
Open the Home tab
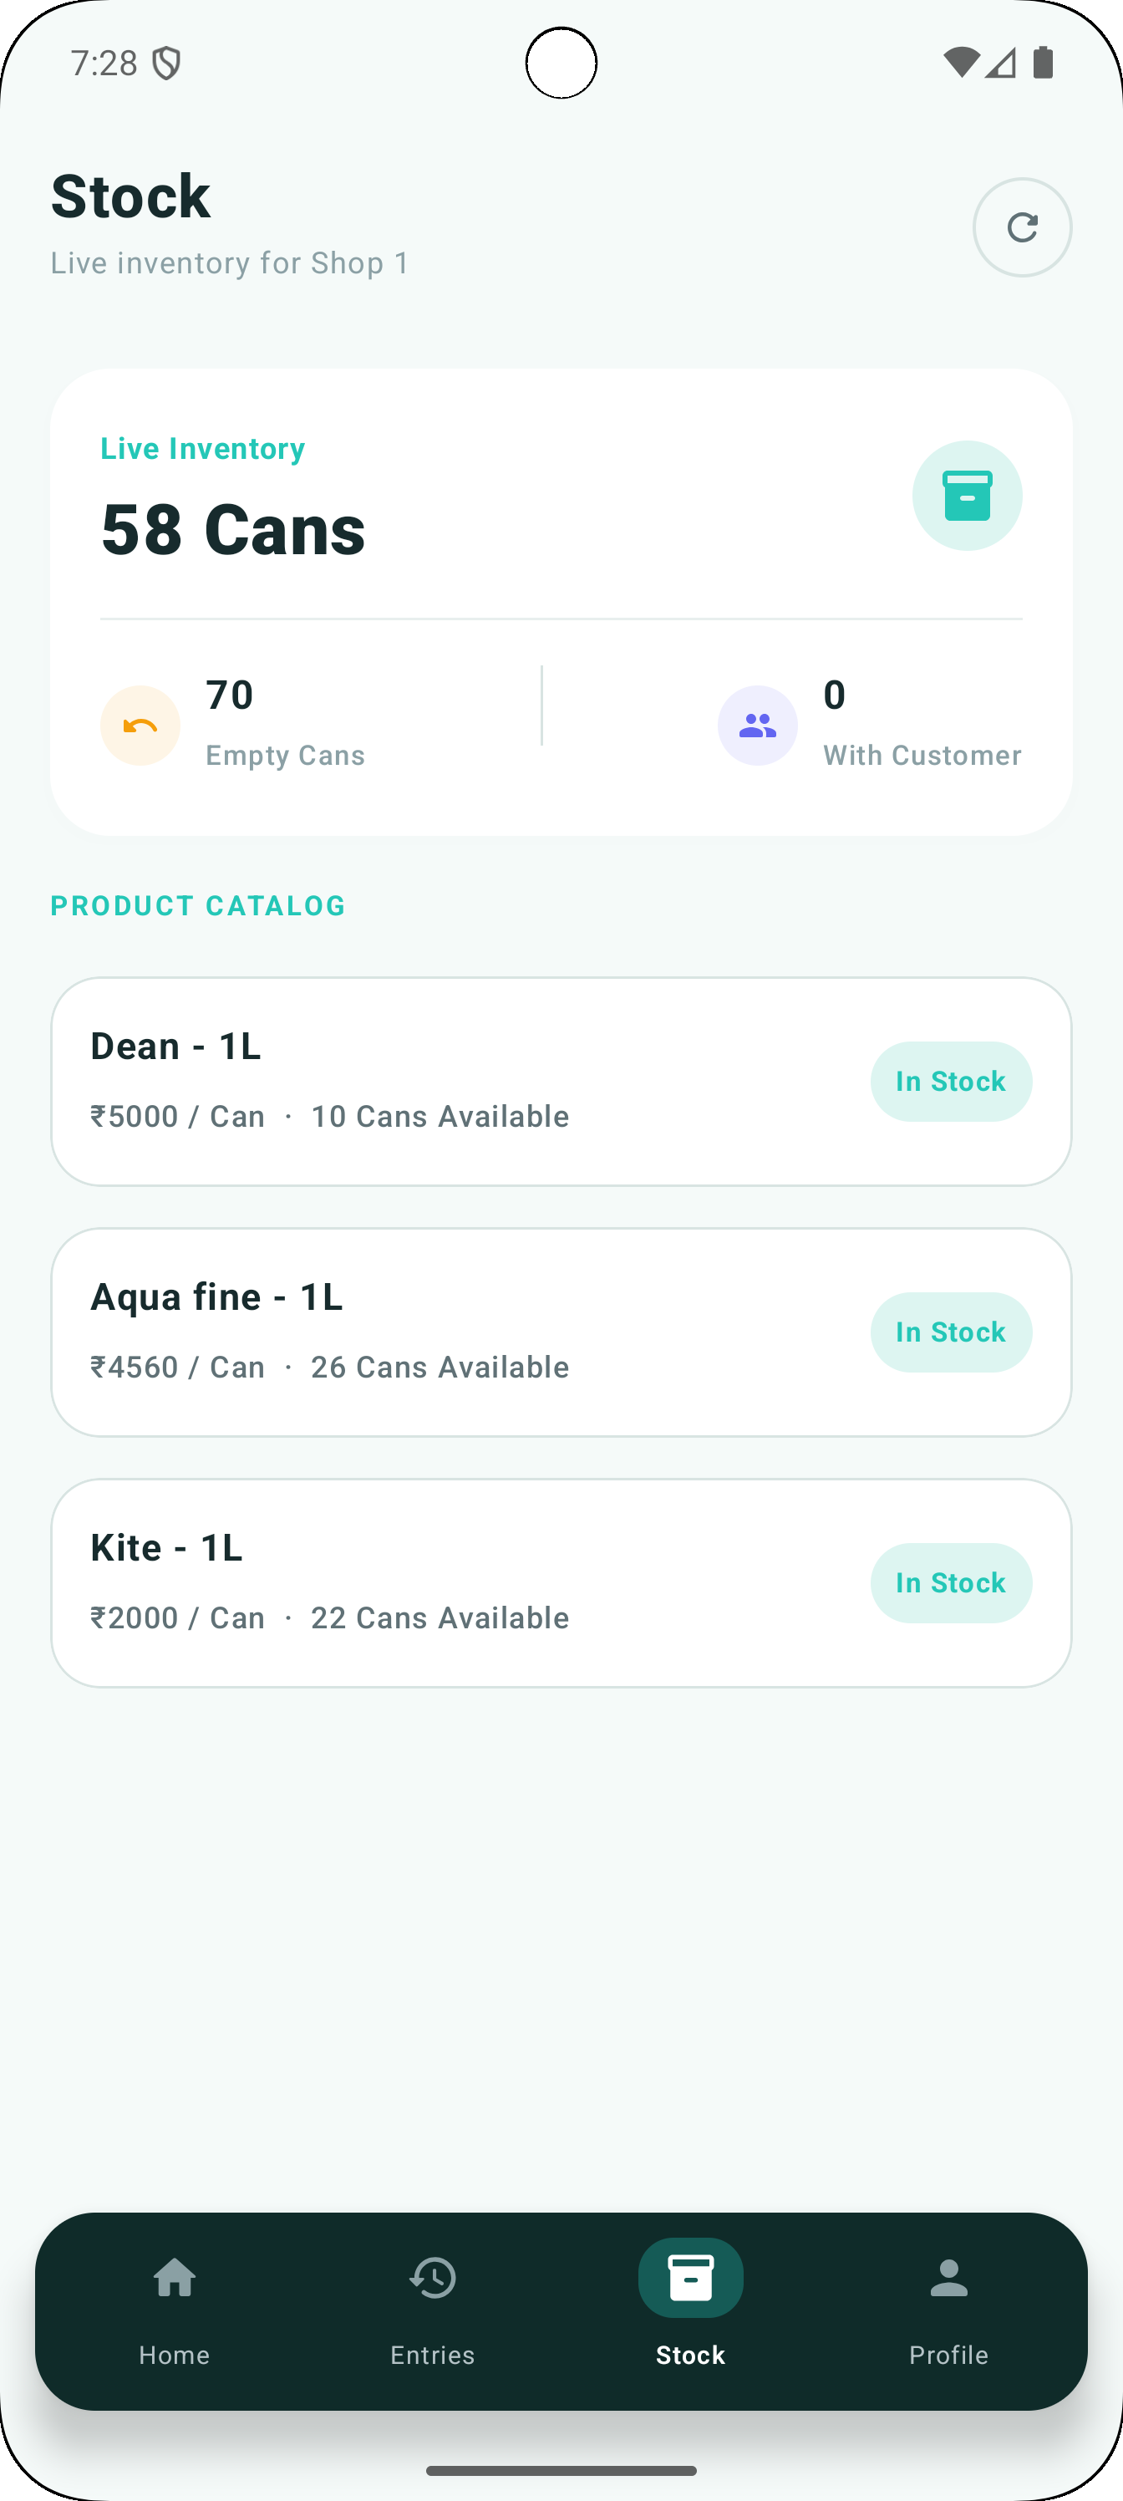pyautogui.click(x=175, y=2312)
